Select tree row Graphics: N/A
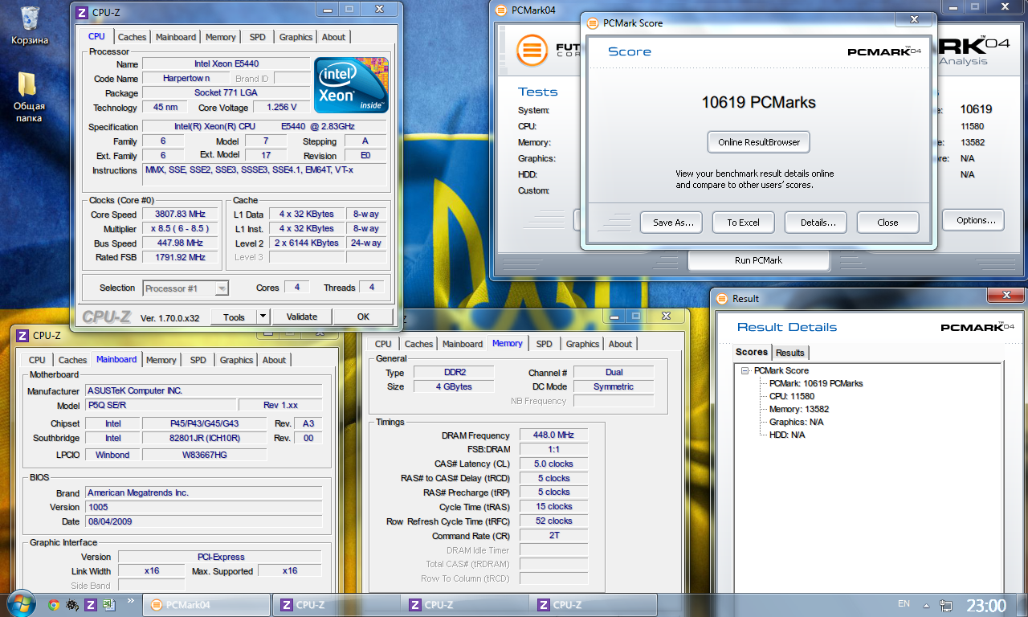1028x617 pixels. (796, 422)
